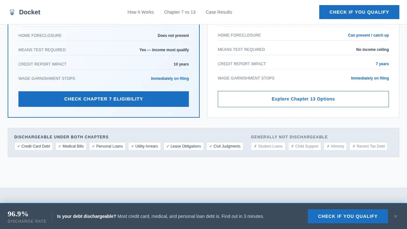Open Explore Chapter 13 Options

coord(303,99)
